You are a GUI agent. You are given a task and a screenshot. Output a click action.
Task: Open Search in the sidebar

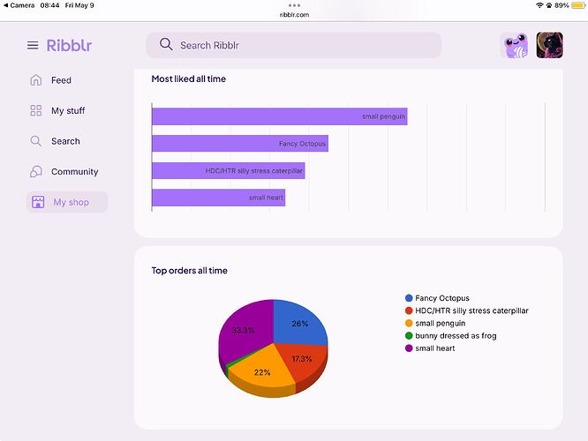pos(65,141)
